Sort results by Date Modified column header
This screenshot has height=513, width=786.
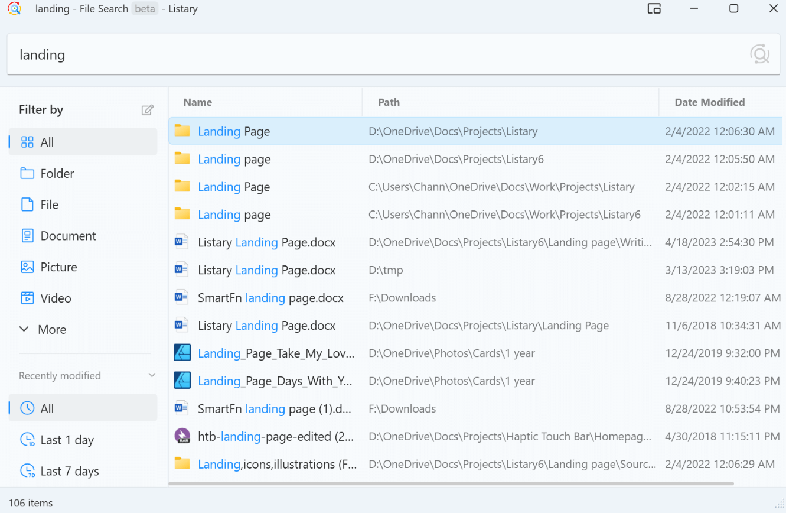pos(722,102)
